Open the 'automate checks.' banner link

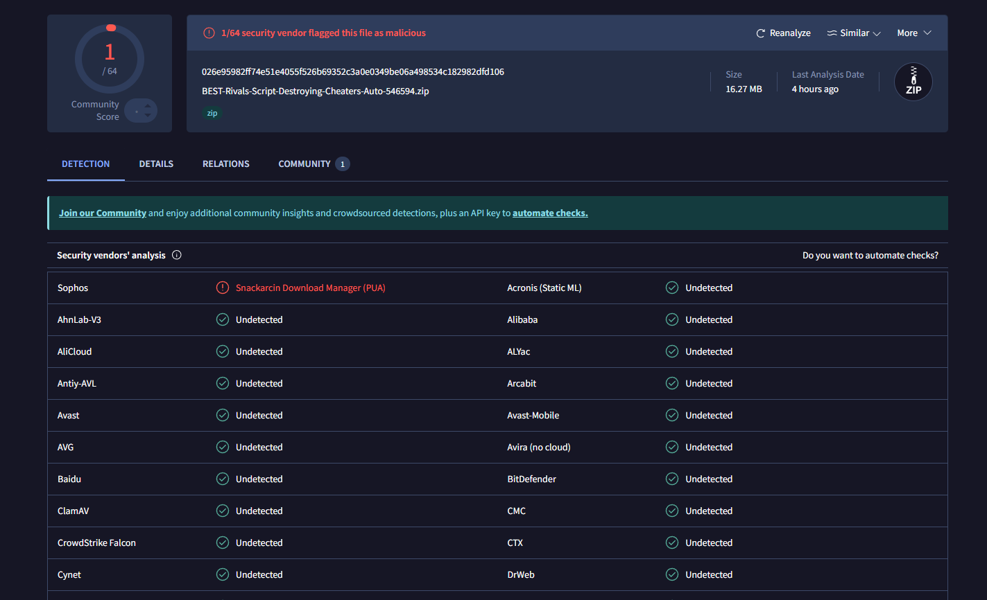[550, 213]
